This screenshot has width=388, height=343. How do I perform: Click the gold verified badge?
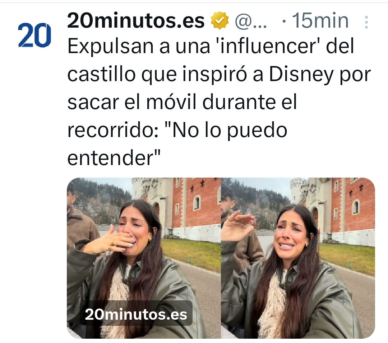point(220,20)
